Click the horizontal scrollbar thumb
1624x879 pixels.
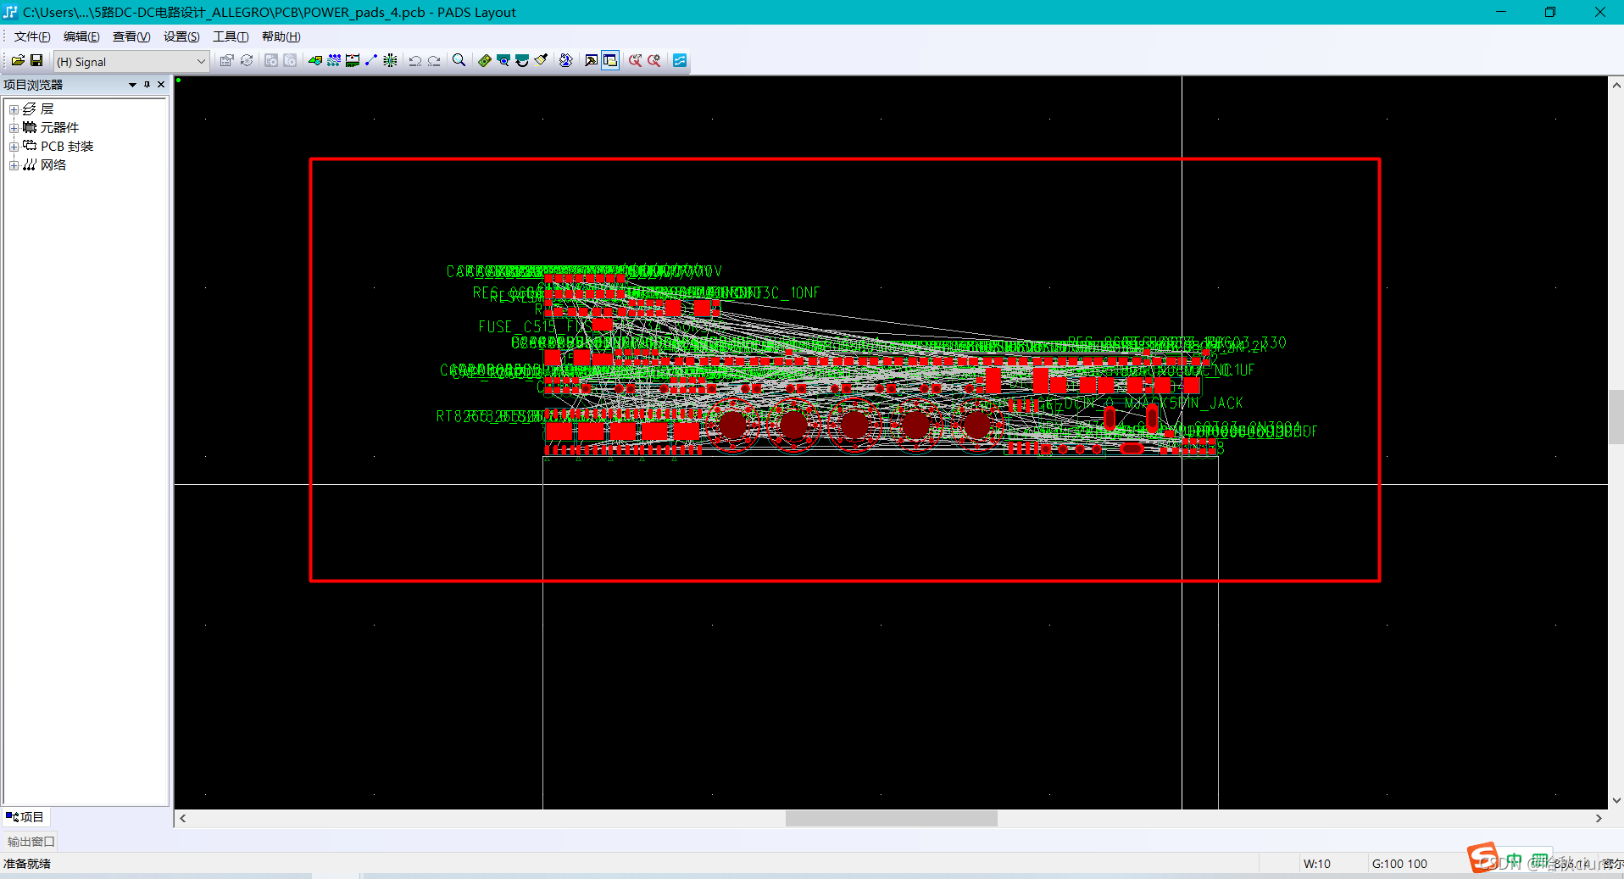(x=891, y=819)
